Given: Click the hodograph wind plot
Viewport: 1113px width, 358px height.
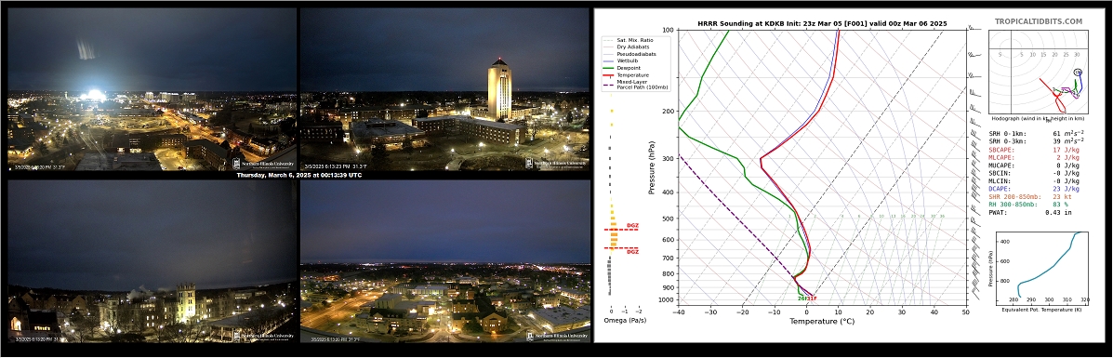Looking at the screenshot, I should click(1040, 73).
